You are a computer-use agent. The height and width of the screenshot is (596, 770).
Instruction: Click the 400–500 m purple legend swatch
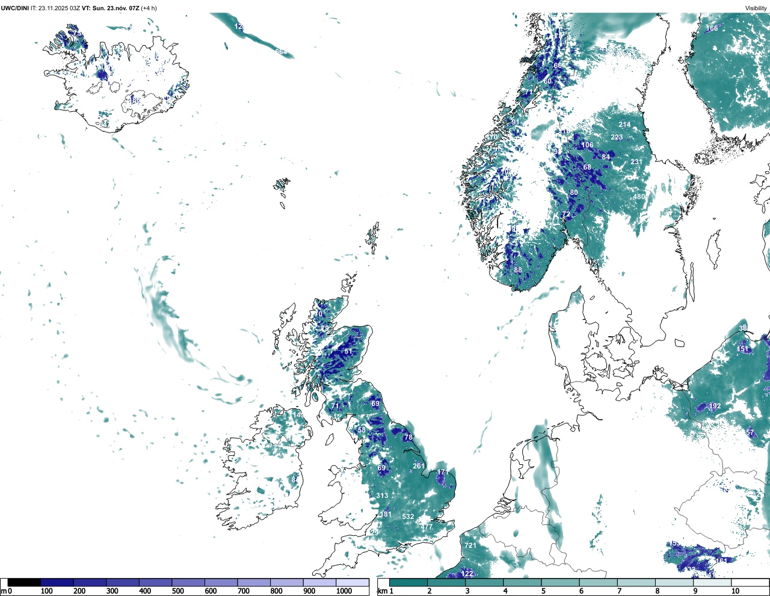[x=156, y=582]
